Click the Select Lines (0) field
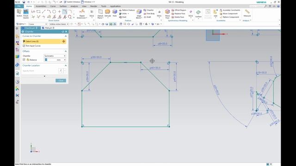The height and width of the screenshot is (166, 296). tap(42, 41)
